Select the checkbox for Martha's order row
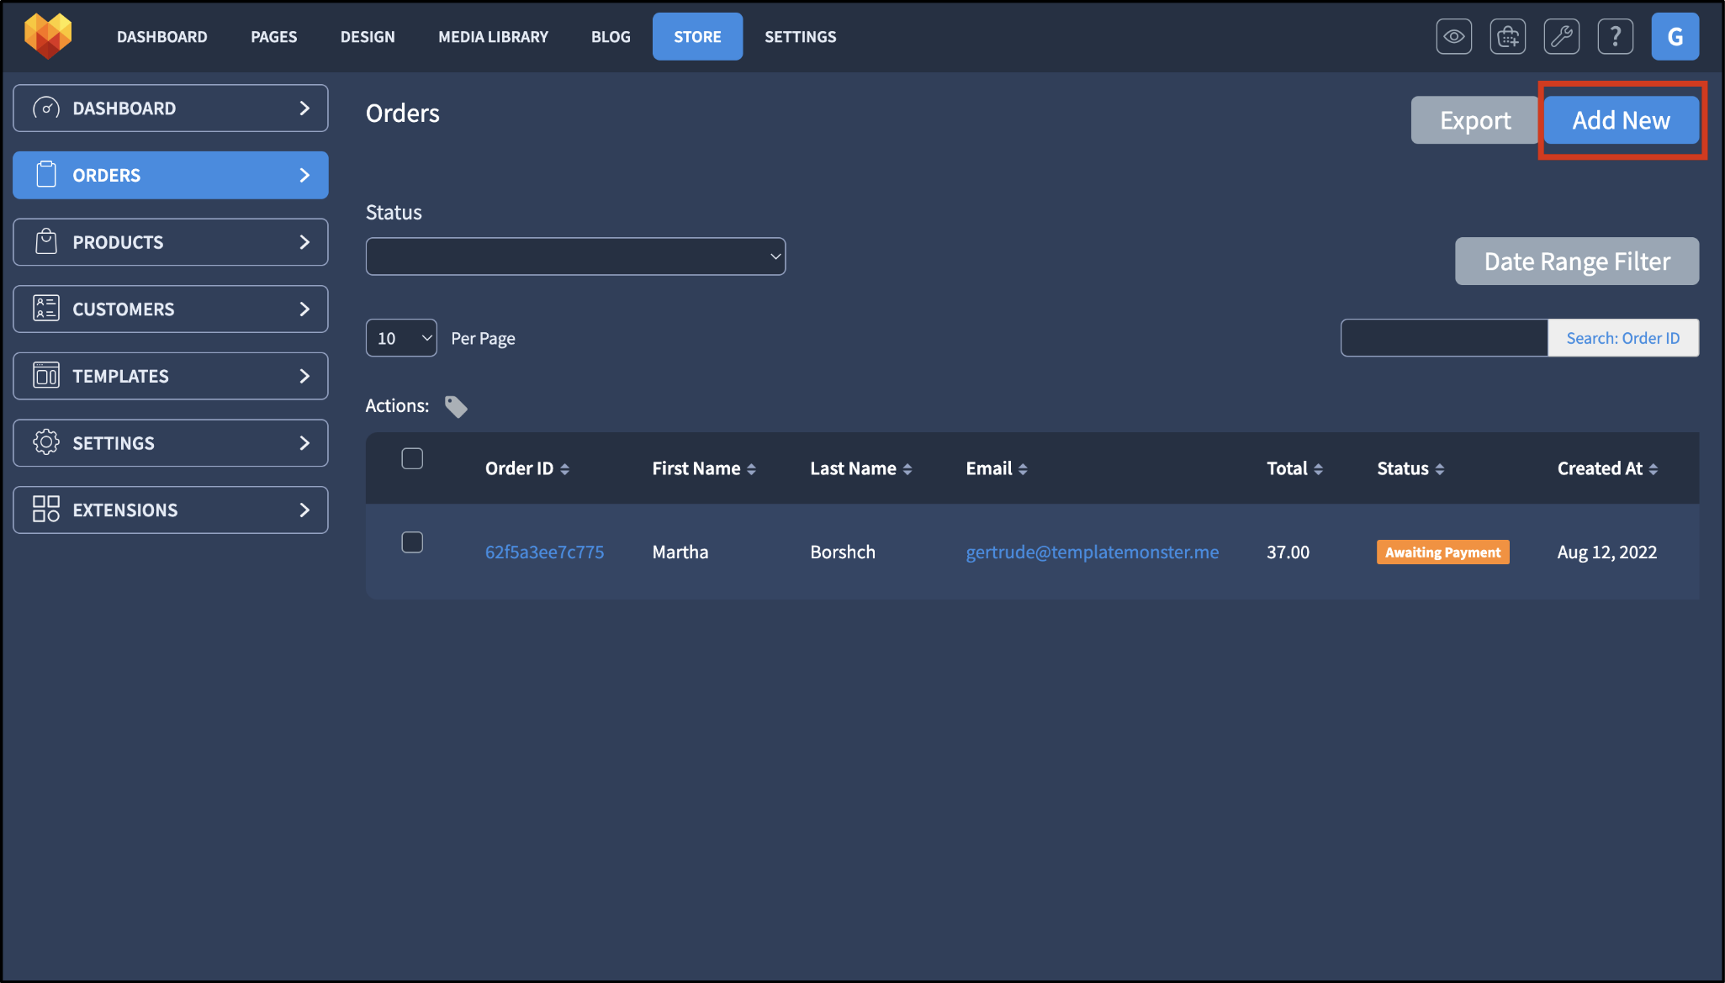This screenshot has width=1725, height=983. point(412,542)
